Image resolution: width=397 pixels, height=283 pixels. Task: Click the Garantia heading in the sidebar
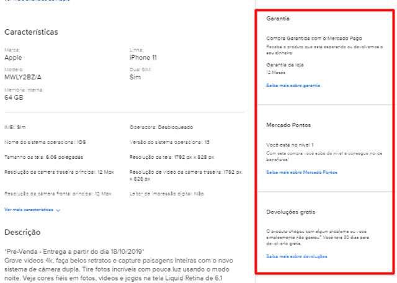click(278, 19)
